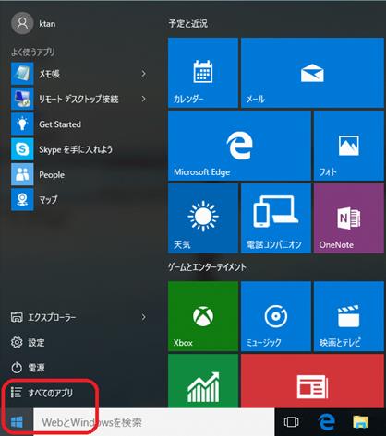Click the 予定と近況 group heading
Viewport: 386px width, 436px height.
tap(188, 23)
